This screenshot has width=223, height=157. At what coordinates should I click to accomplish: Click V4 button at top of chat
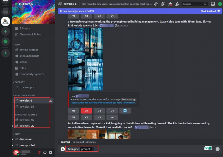[112, 16]
